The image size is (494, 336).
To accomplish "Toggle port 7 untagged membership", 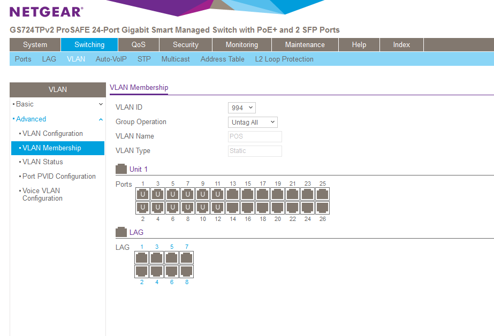I will pos(188,194).
